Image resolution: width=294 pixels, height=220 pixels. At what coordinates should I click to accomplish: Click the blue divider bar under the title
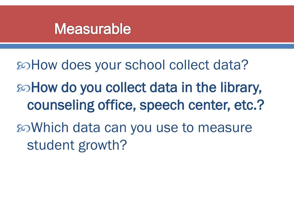pos(147,46)
